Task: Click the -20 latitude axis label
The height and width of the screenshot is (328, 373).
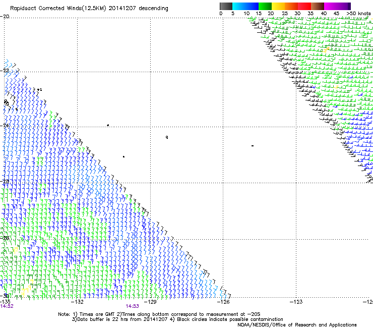Action: click(5, 17)
